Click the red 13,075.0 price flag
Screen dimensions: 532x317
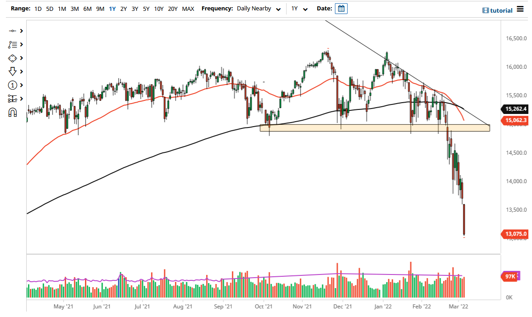click(515, 234)
